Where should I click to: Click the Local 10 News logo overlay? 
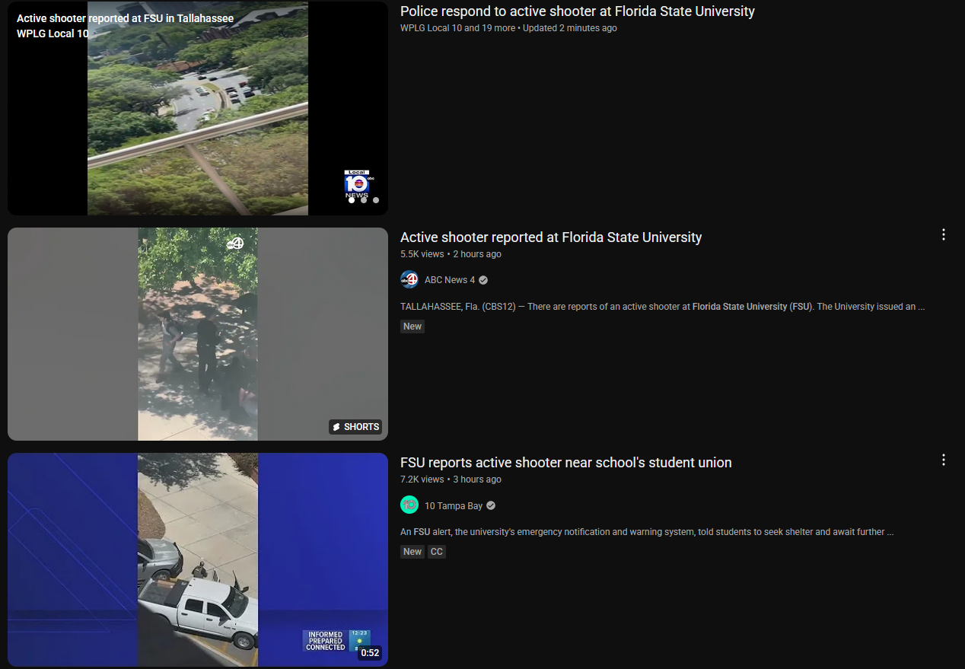[x=357, y=183]
